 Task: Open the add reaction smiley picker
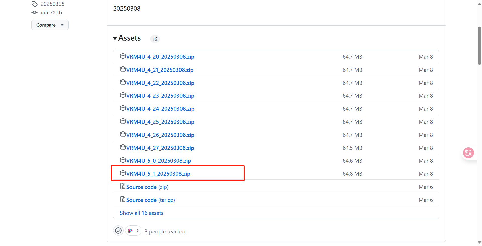118,231
